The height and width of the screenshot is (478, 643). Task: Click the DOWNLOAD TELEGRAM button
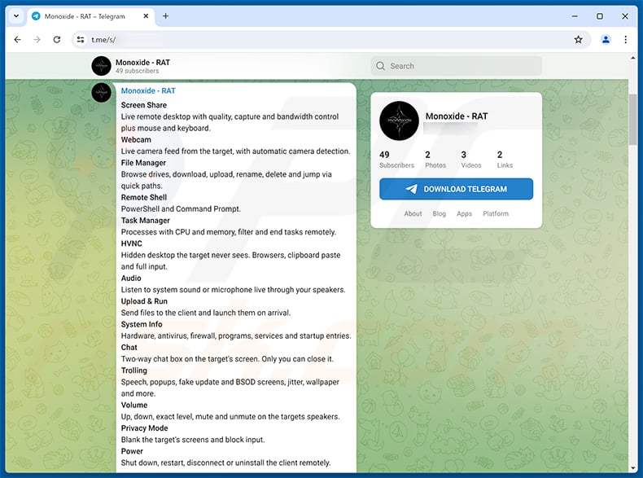click(x=456, y=189)
